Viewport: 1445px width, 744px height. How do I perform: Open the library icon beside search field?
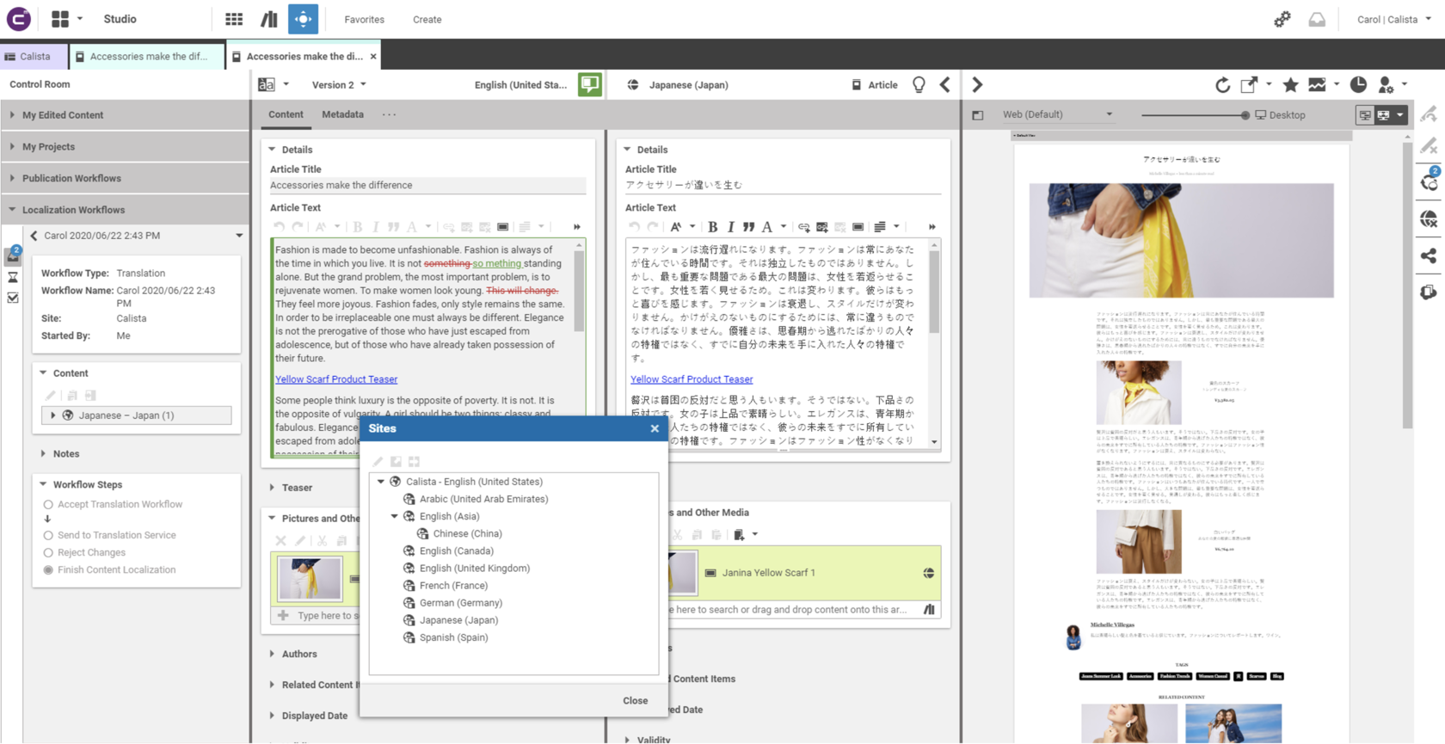(x=929, y=610)
